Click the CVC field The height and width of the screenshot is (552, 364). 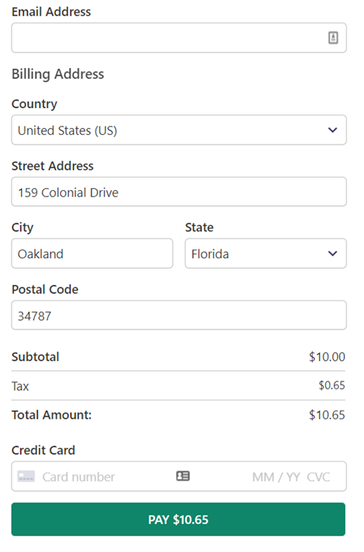pyautogui.click(x=318, y=477)
